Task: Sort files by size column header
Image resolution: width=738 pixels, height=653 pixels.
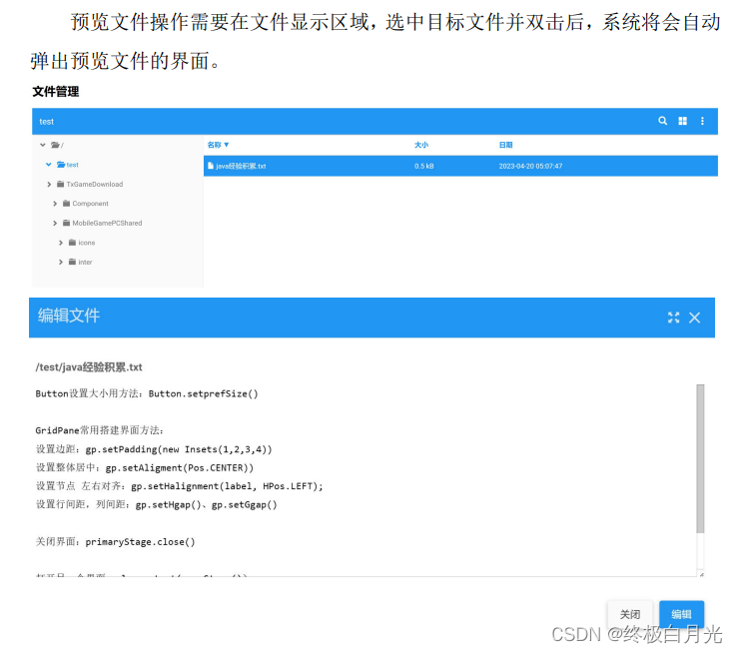Action: (421, 145)
